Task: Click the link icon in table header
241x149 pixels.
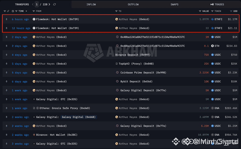Action: click(x=8, y=11)
